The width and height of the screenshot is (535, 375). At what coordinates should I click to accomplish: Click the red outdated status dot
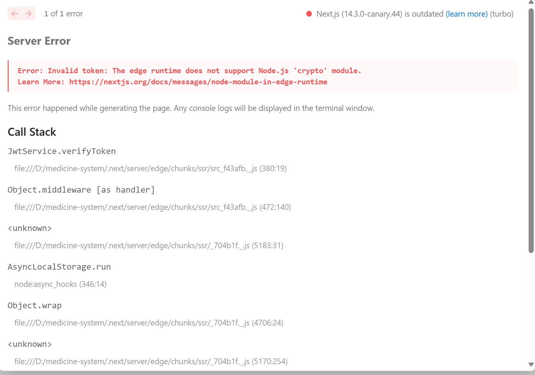[x=309, y=14]
